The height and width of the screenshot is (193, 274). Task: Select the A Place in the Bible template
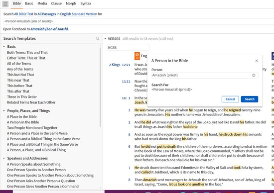click(x=21, y=116)
